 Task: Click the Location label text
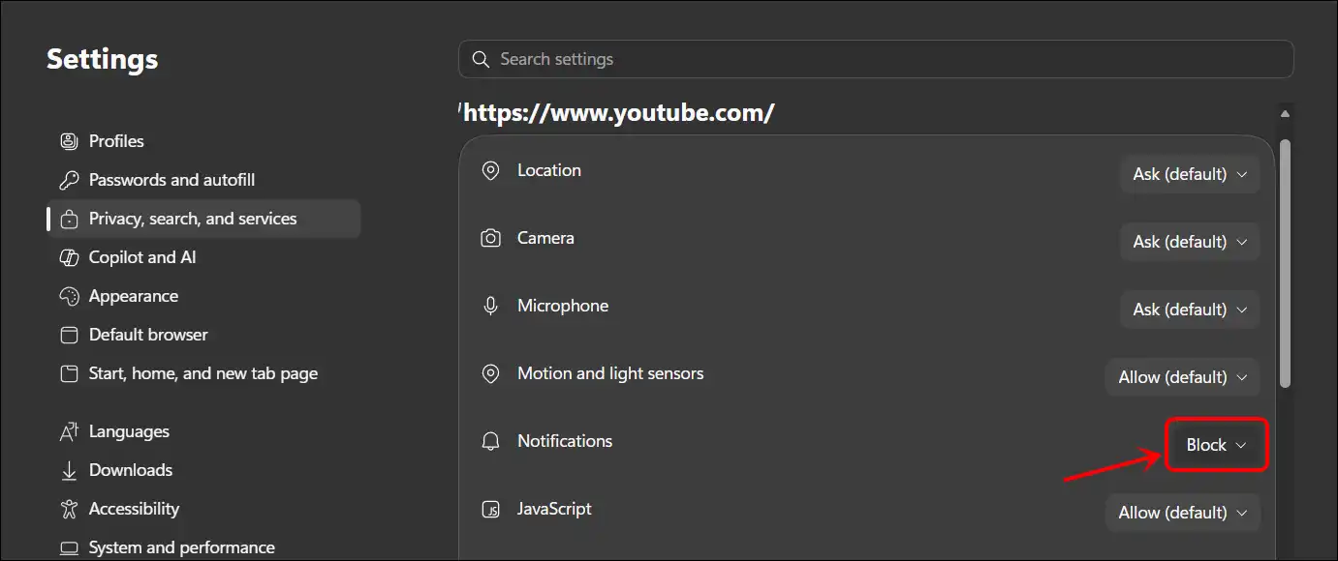pyautogui.click(x=549, y=170)
